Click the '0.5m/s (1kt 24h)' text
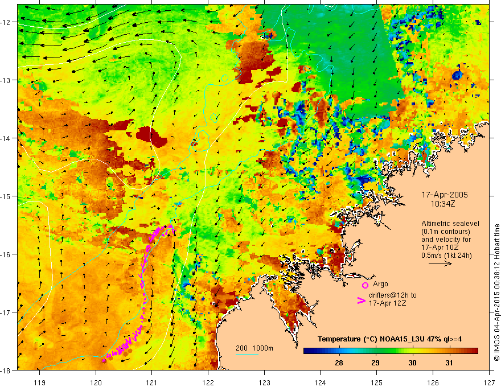501x387 pixels. pos(447,256)
